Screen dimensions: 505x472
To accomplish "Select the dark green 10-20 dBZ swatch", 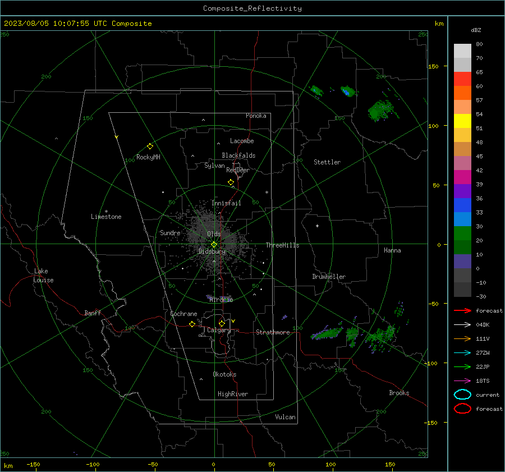I will [x=462, y=248].
